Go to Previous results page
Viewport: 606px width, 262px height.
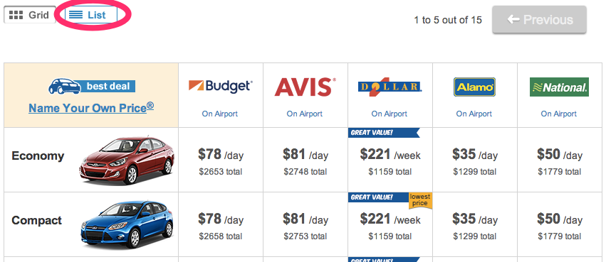(x=539, y=20)
